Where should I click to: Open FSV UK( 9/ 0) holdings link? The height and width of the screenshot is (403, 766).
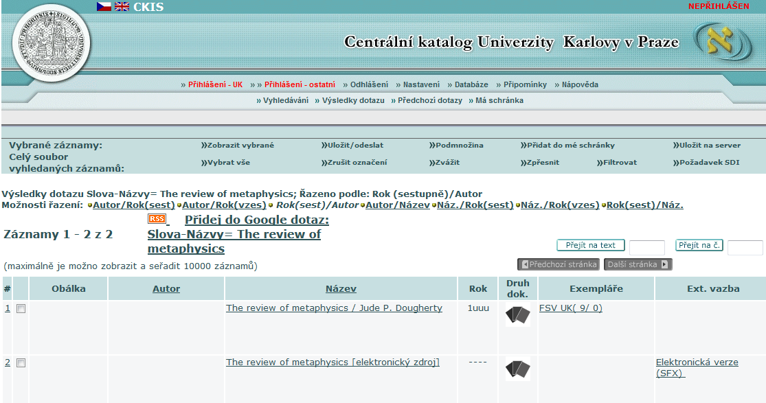(x=571, y=308)
